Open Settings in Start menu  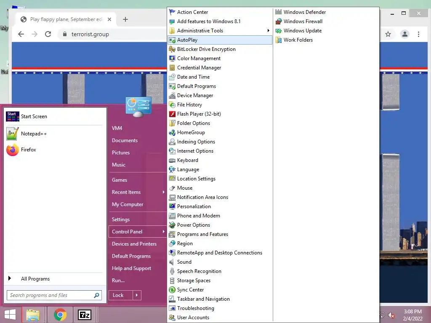pos(121,220)
